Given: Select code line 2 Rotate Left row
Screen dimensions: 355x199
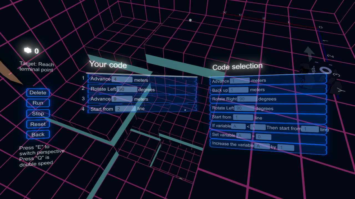Looking at the screenshot, I should 142,89.
